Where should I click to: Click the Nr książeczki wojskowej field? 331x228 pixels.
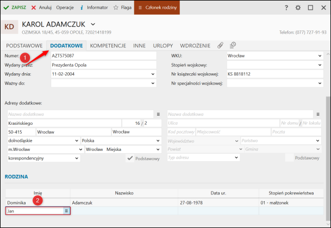(275, 74)
